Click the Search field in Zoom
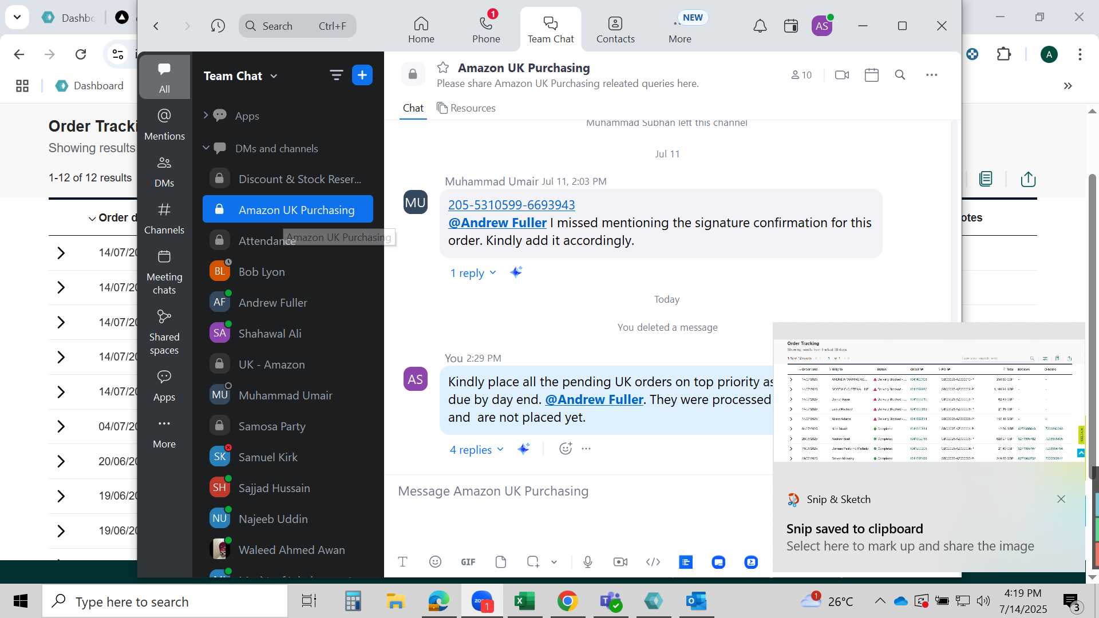The image size is (1099, 618). (x=298, y=26)
